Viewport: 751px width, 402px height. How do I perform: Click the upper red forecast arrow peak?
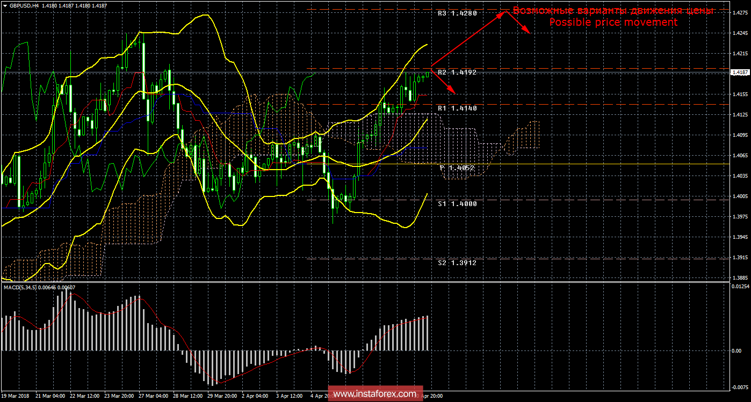(503, 13)
